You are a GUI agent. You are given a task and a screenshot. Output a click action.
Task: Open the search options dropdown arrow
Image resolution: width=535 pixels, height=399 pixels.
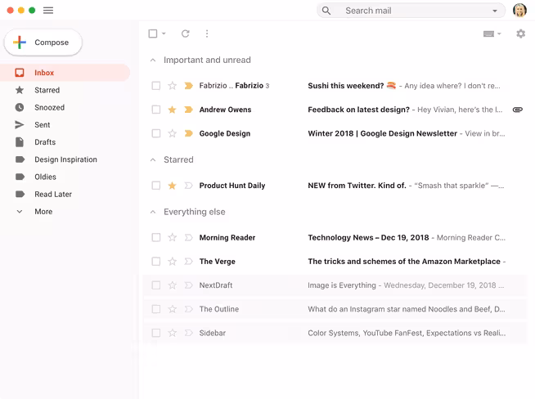point(495,11)
